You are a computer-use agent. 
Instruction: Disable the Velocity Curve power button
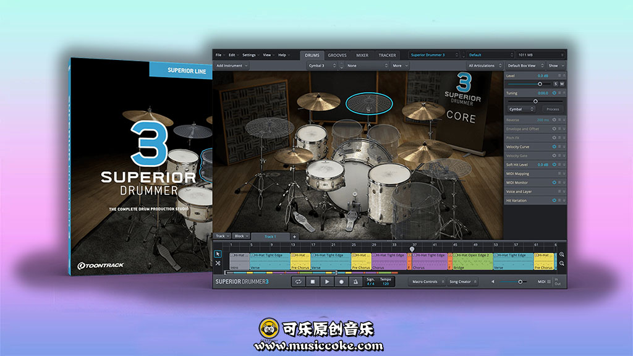tap(554, 146)
